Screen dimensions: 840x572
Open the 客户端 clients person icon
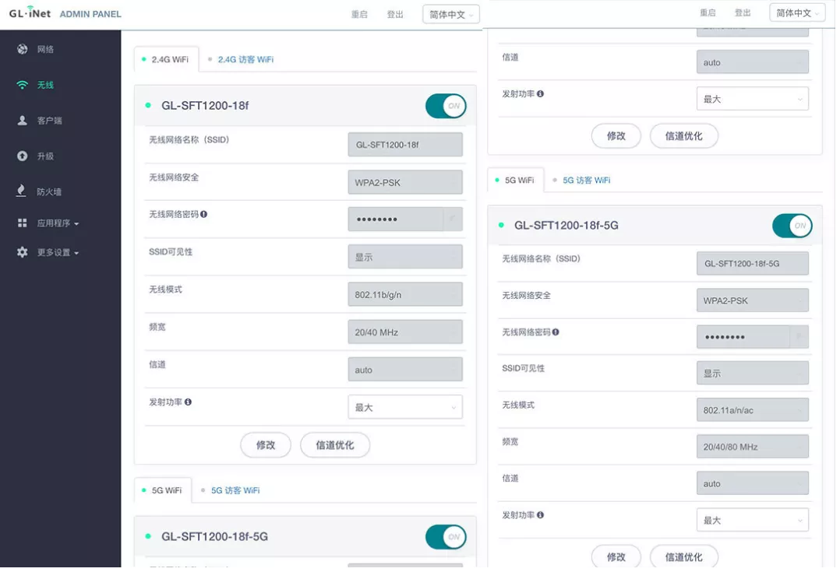[x=22, y=121]
